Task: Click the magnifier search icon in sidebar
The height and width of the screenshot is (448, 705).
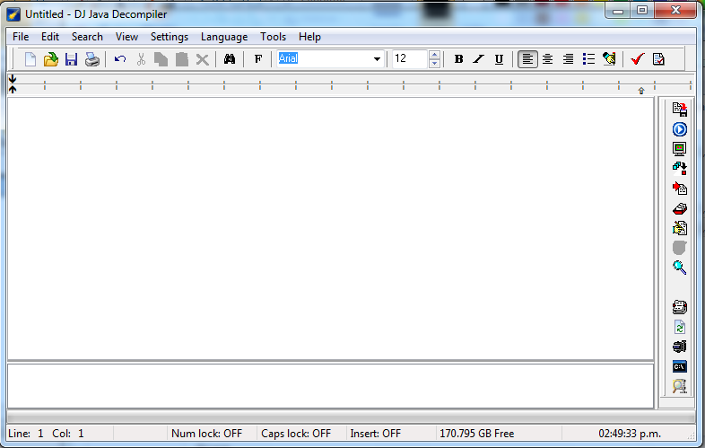Action: [x=679, y=268]
